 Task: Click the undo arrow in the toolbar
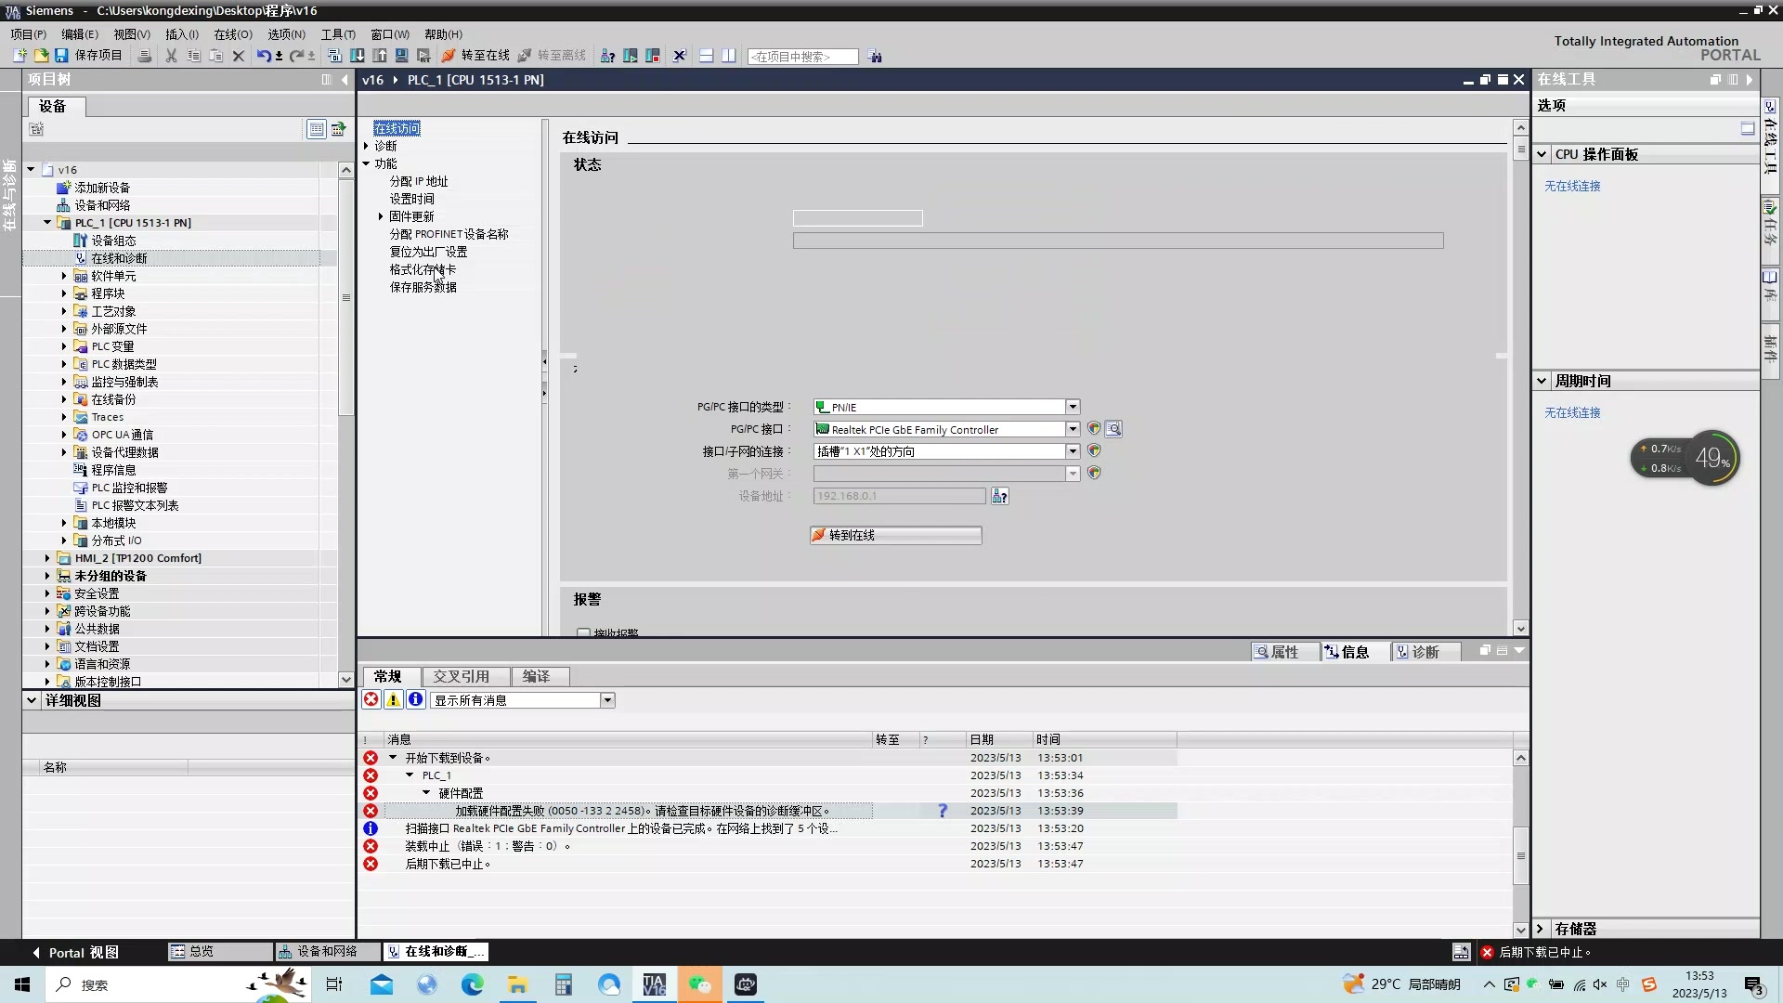click(x=264, y=56)
